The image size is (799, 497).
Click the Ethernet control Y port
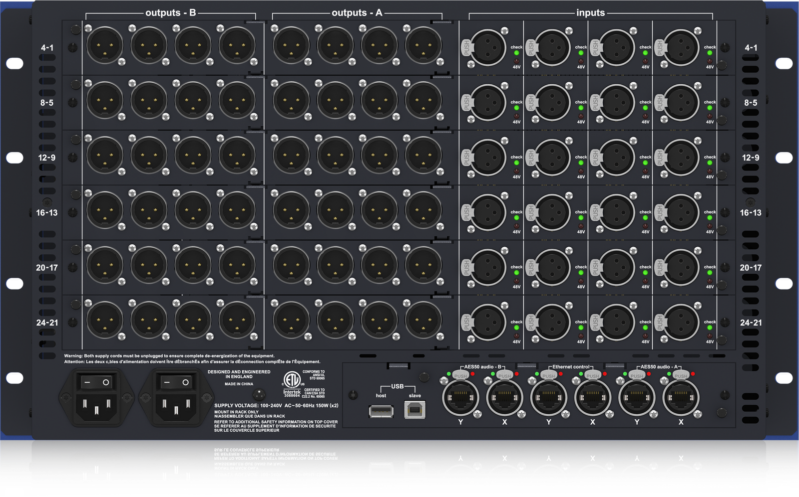(x=548, y=397)
